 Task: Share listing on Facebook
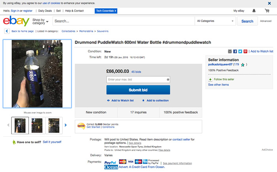[235, 51]
